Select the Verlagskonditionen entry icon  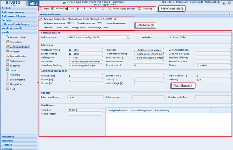(8, 46)
